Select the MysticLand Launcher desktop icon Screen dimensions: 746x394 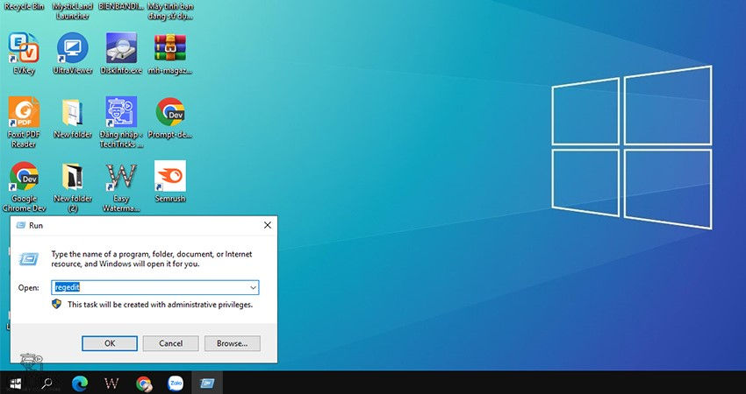tap(72, 11)
